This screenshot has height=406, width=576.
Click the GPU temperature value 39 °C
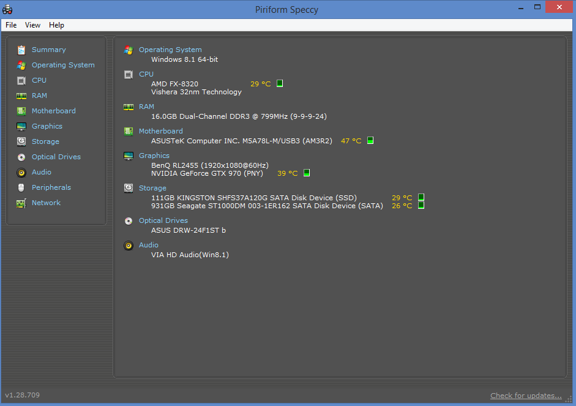(287, 173)
